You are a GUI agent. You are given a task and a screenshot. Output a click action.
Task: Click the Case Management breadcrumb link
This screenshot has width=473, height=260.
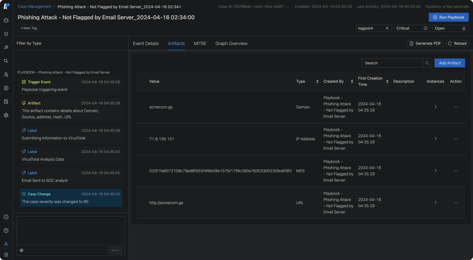(x=34, y=6)
